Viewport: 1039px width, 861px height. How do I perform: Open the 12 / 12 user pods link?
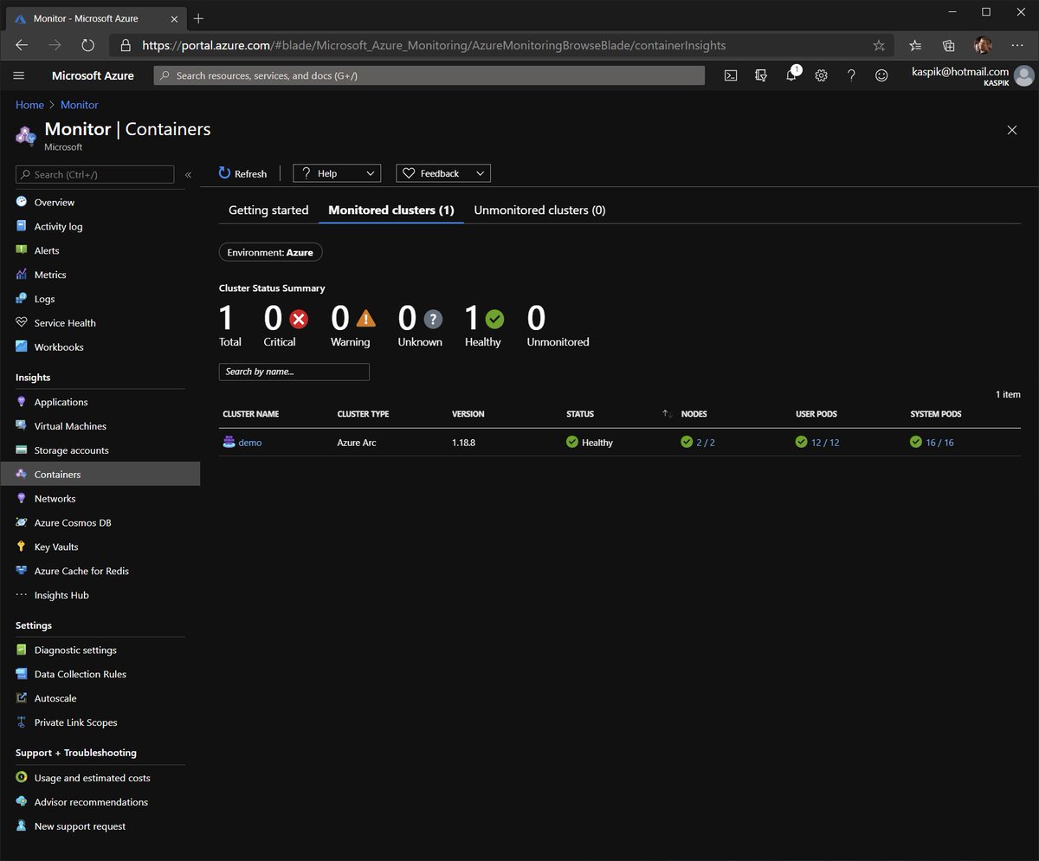(x=825, y=443)
